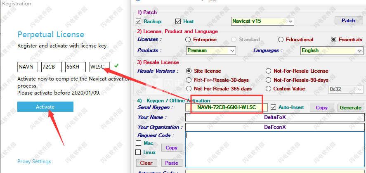
Task: Click Your Organization field with DeFconX
Action: (x=275, y=127)
